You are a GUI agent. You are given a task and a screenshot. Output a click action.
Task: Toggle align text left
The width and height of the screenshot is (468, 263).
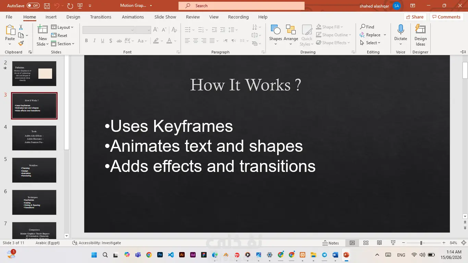coord(187,41)
